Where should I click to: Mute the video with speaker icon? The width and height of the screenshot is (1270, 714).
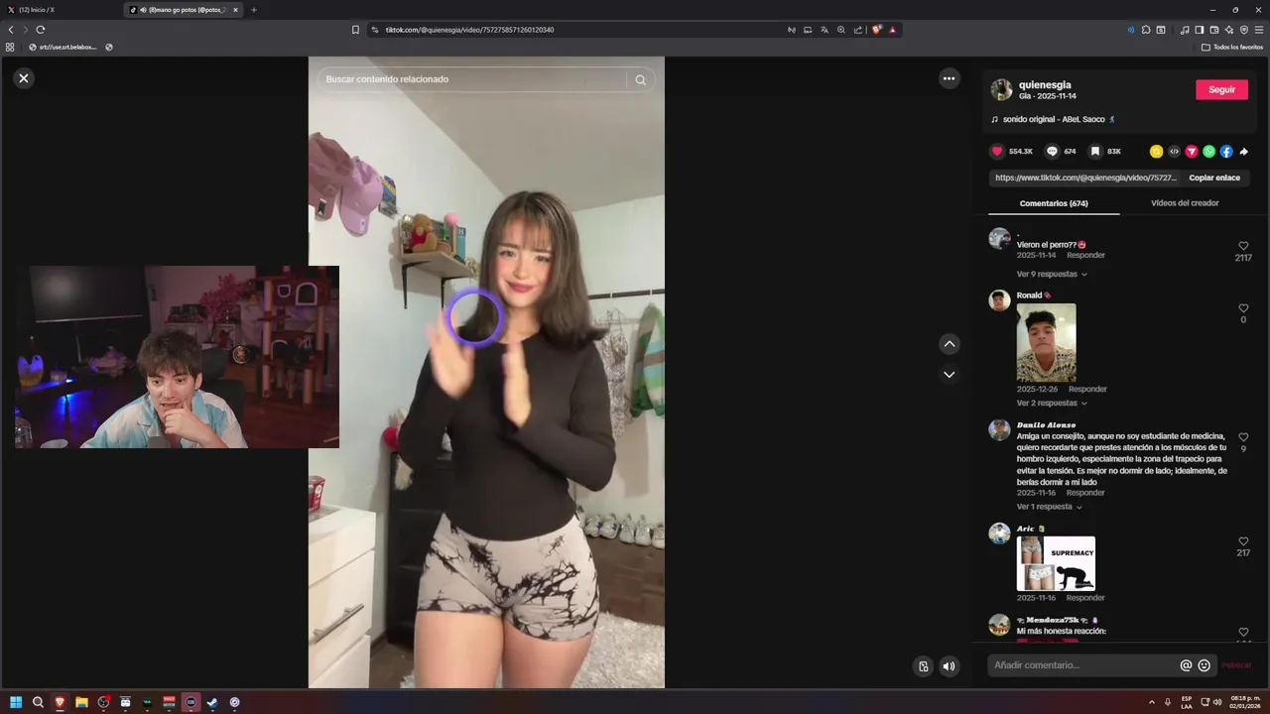coord(949,666)
